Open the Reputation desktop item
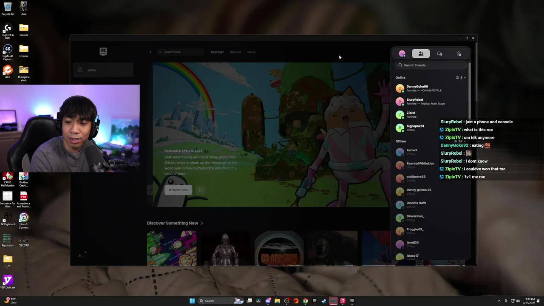 click(x=8, y=241)
